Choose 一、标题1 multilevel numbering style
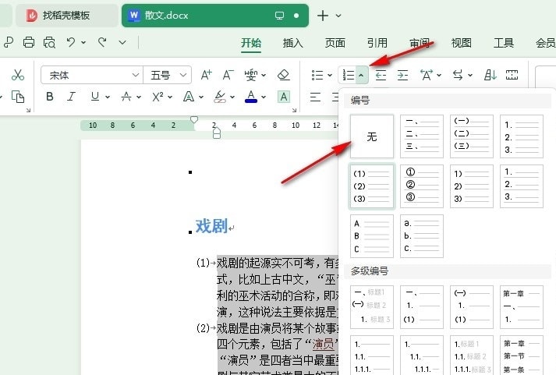 click(x=372, y=307)
